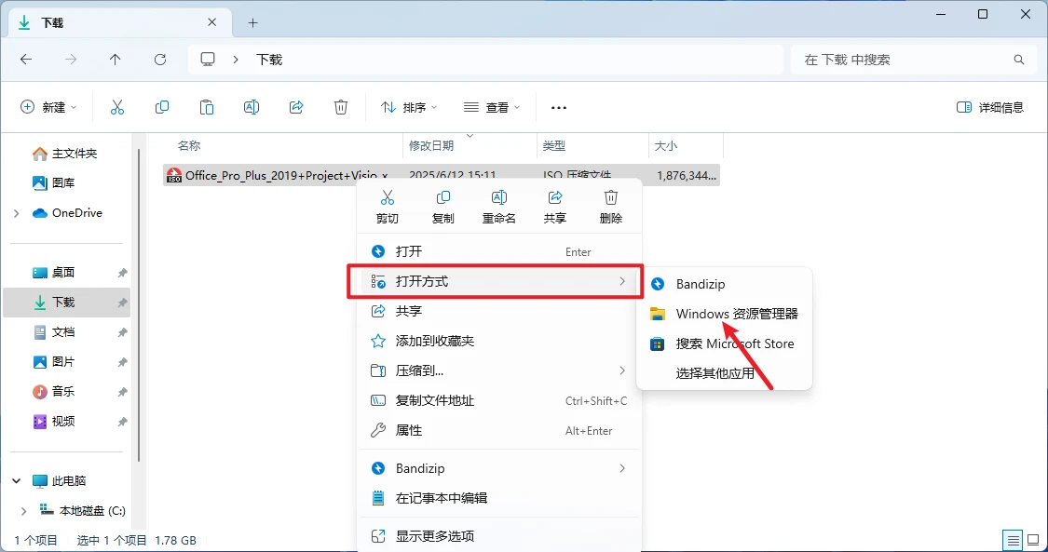Expand Bandizip submenu in context menu
The width and height of the screenshot is (1048, 552).
point(622,468)
